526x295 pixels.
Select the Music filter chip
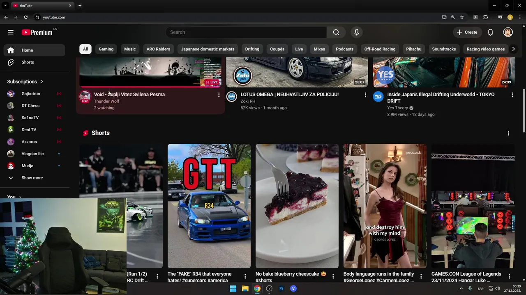click(130, 49)
